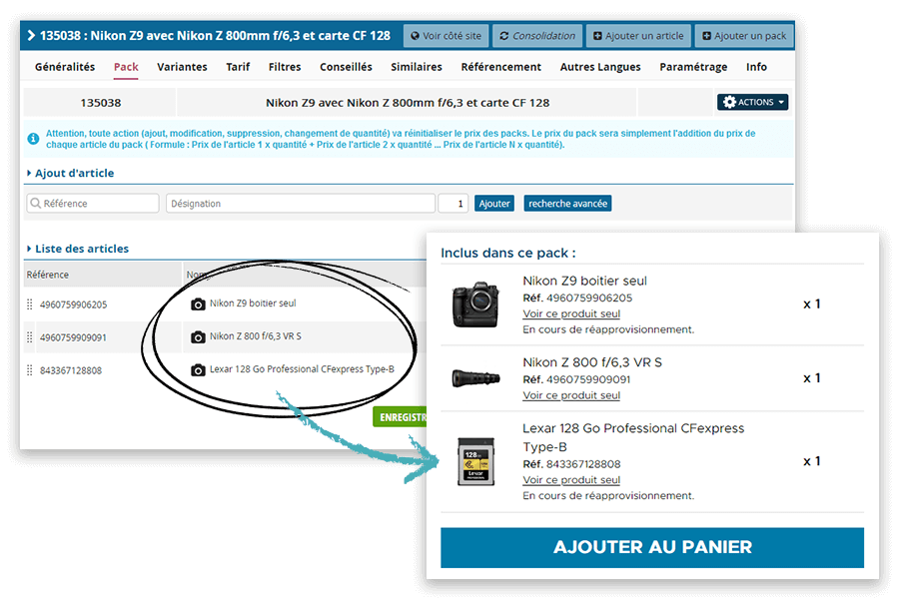Click the camera icon beside Nikon Z9 boitier seul
899x599 pixels.
coord(198,303)
